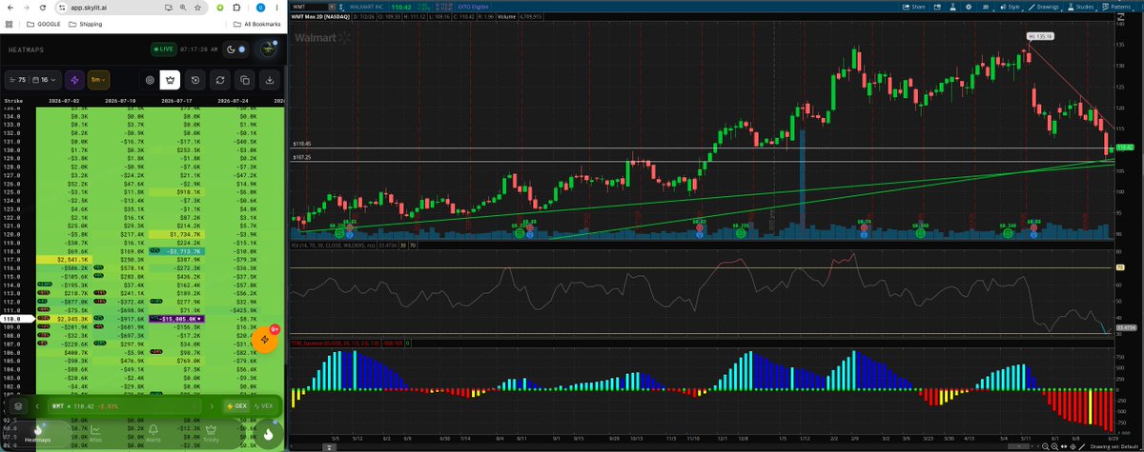Select the target circle view icon
The width and height of the screenshot is (1144, 452).
[149, 80]
